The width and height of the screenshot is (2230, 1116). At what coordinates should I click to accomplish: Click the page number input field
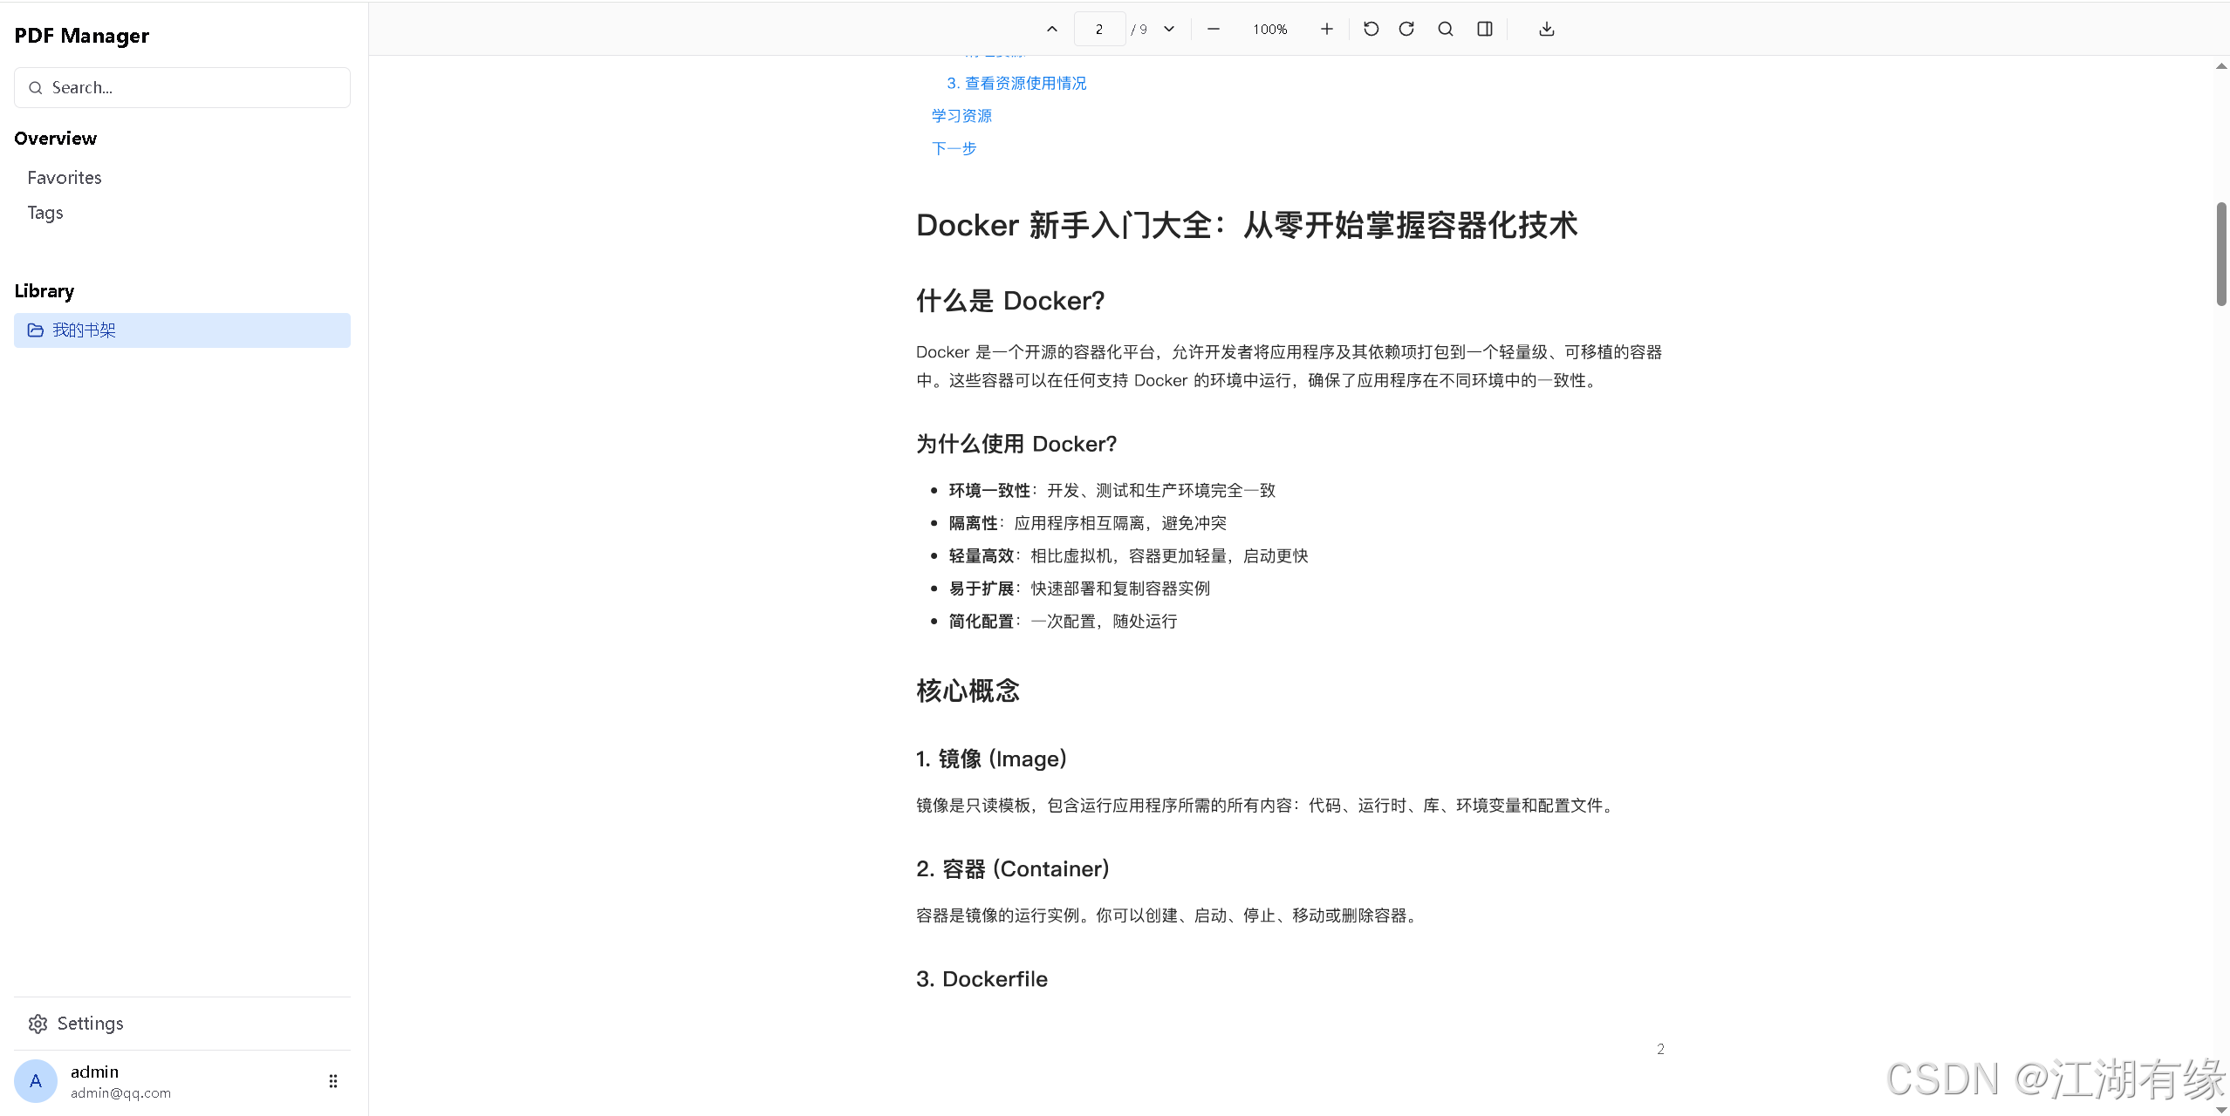(x=1099, y=29)
